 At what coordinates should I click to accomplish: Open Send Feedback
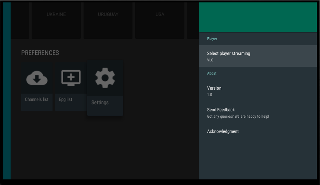(x=258, y=113)
